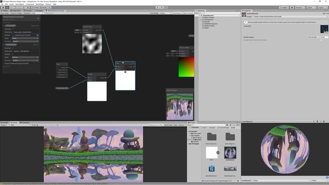Toggle Main Preview visibility in Shader Graph
This screenshot has height=185, width=329.
tap(188, 13)
